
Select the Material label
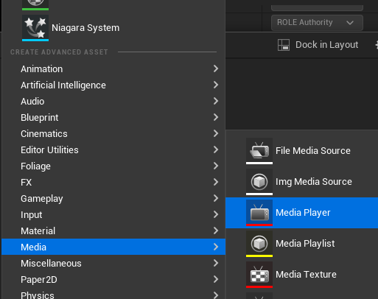pos(38,231)
